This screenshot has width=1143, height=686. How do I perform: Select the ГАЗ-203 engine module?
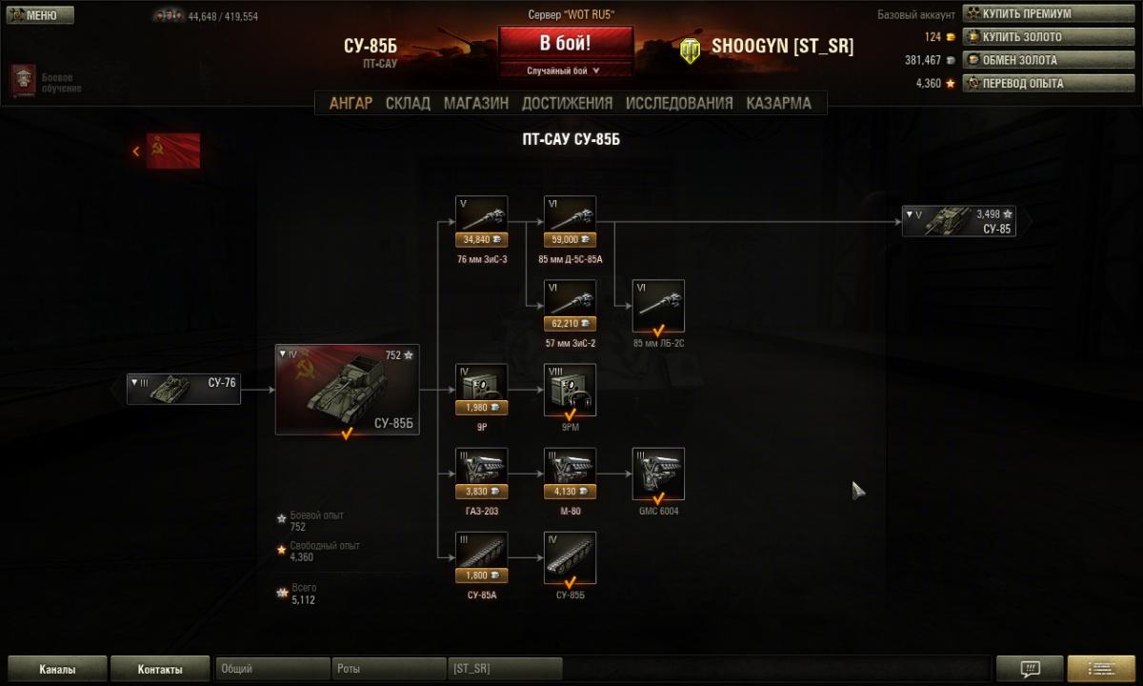(481, 474)
